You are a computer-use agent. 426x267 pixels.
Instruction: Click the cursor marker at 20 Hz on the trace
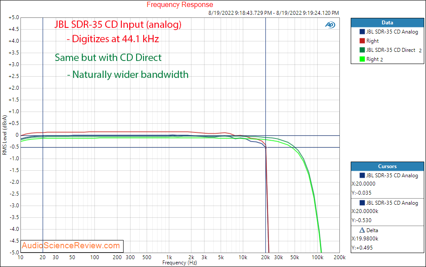click(43, 135)
